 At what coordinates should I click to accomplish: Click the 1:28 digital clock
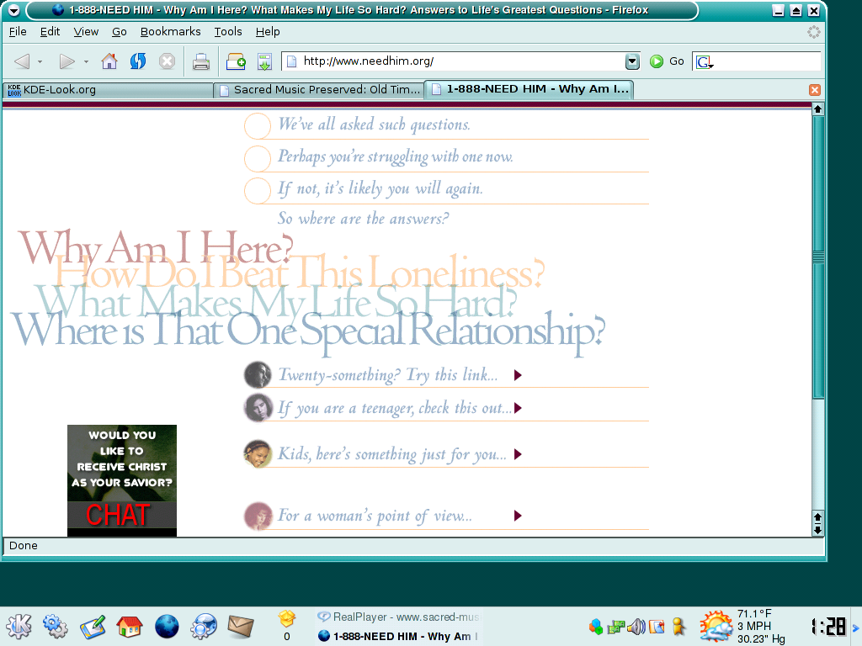pos(828,627)
